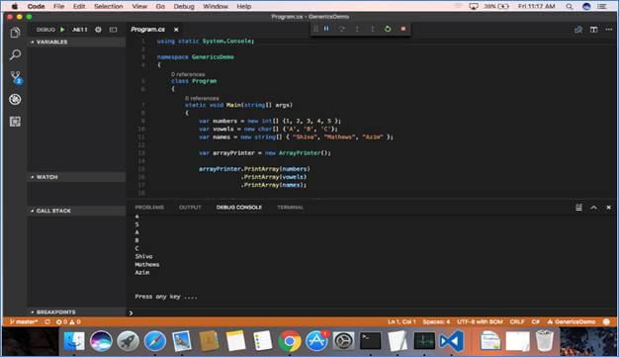The width and height of the screenshot is (619, 357).
Task: Close the Program.cs tab
Action: point(176,30)
